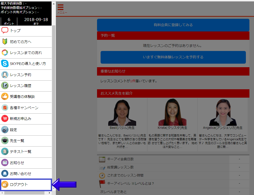Open レッスン履歴 menu entry
Screen dimensions: 254x195
[x=26, y=86]
